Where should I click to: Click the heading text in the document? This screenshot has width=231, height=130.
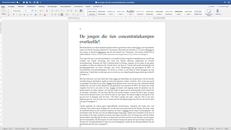tap(117, 39)
